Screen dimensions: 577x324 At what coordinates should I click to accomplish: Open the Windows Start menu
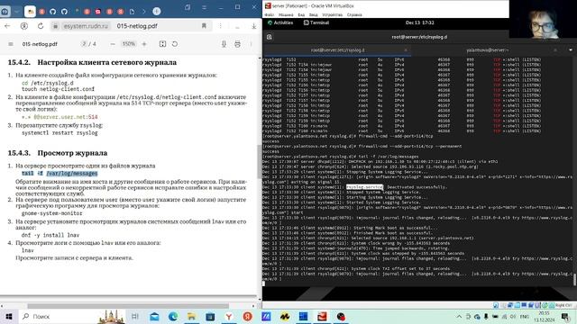[x=9, y=316]
